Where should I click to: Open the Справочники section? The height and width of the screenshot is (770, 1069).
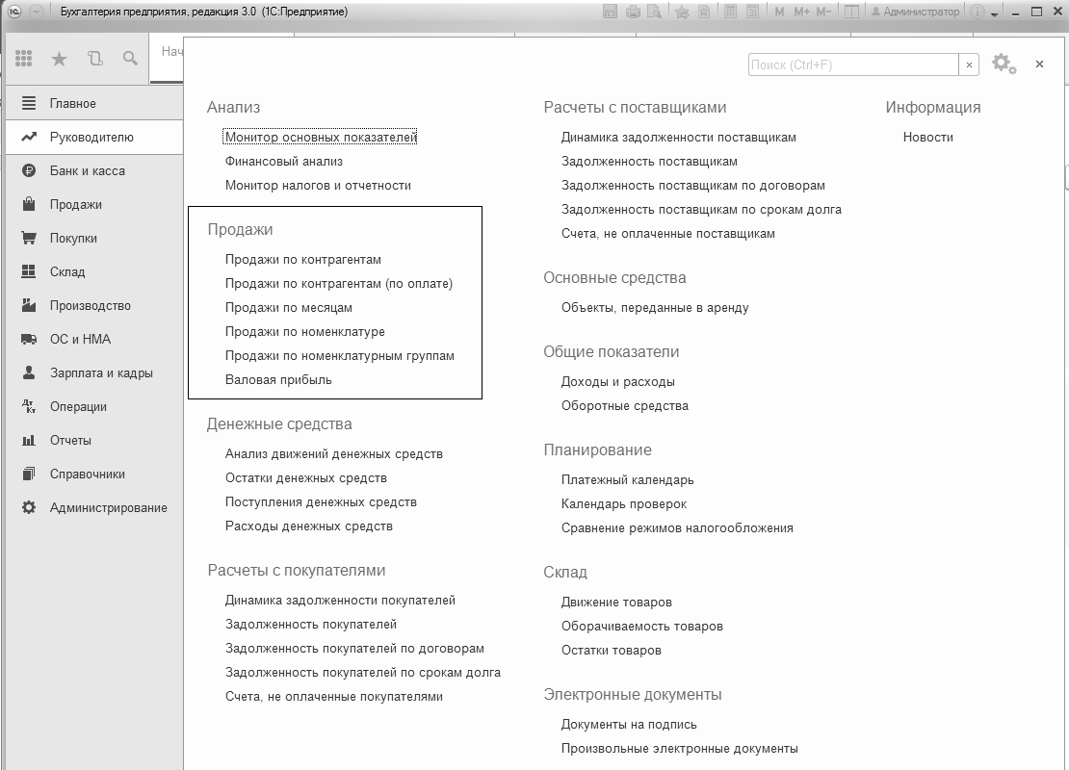click(x=94, y=475)
